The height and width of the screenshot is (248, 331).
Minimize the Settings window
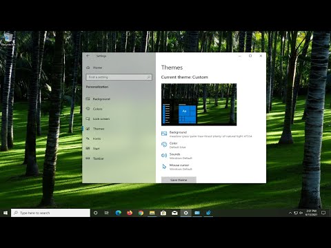click(x=240, y=56)
